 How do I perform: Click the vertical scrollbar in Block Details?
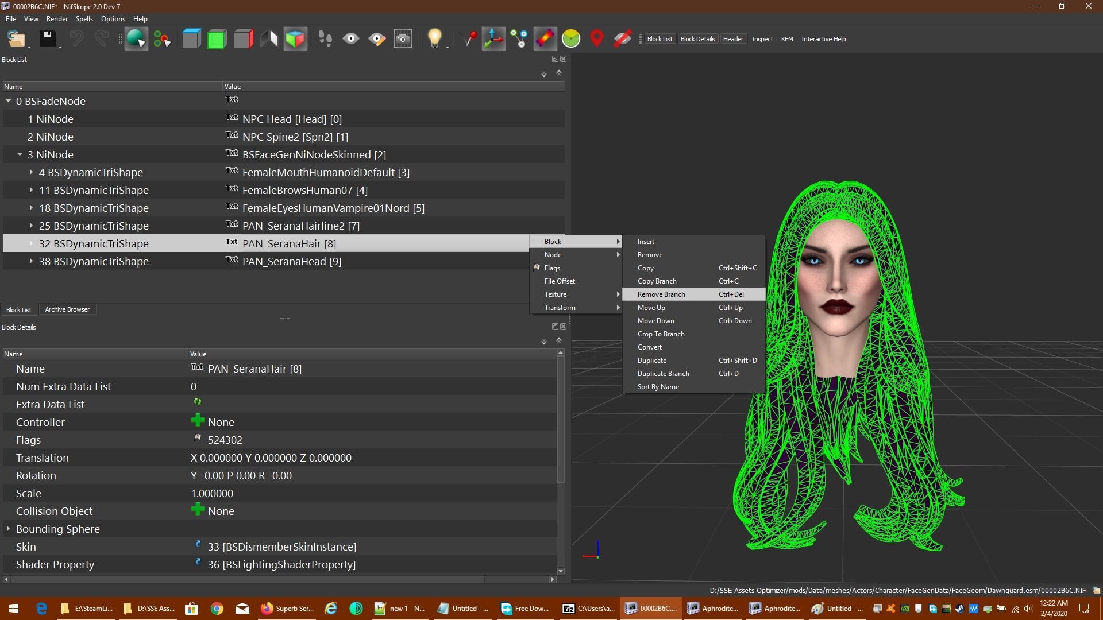(x=561, y=419)
